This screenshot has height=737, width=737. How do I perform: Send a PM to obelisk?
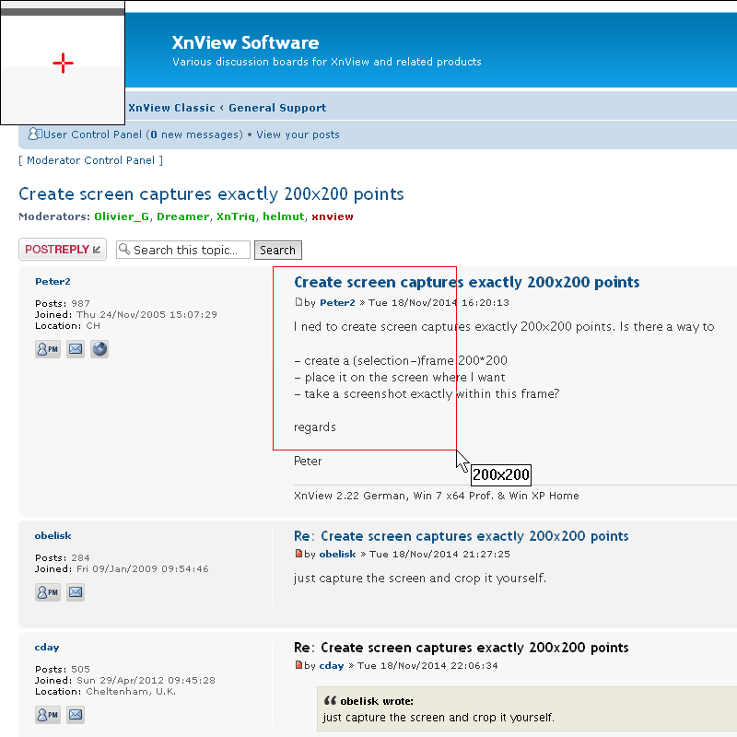click(x=48, y=592)
